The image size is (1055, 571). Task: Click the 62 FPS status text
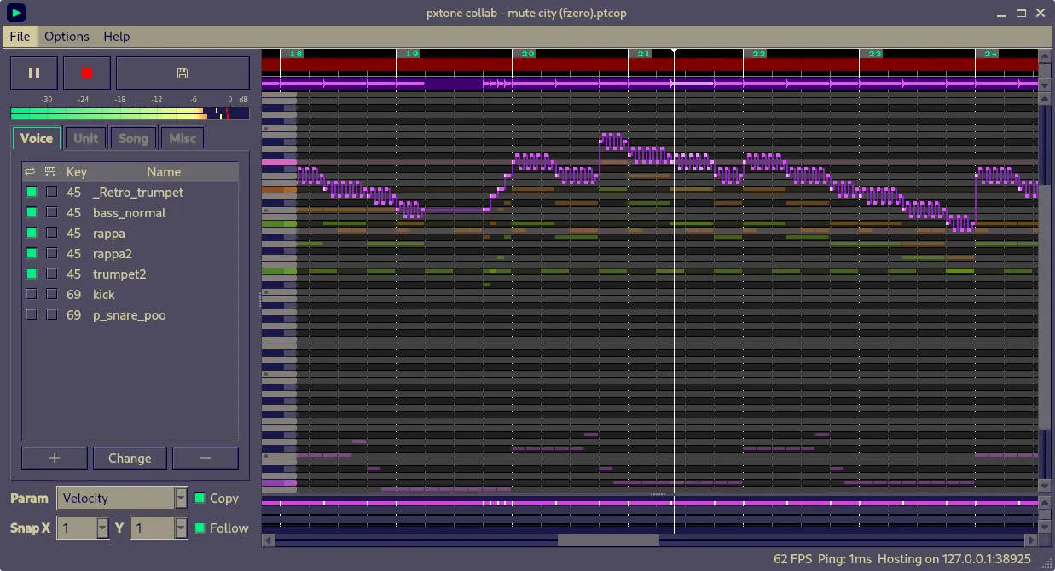[x=792, y=559]
